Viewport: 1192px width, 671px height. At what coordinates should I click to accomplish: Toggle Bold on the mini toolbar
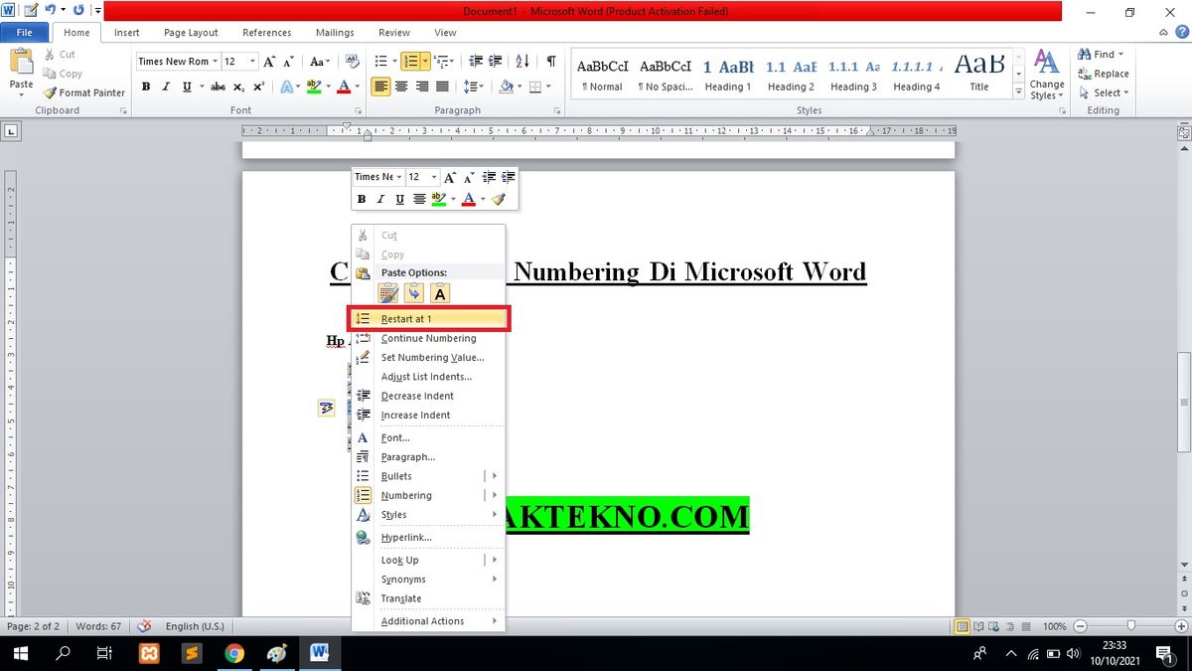[x=362, y=199]
